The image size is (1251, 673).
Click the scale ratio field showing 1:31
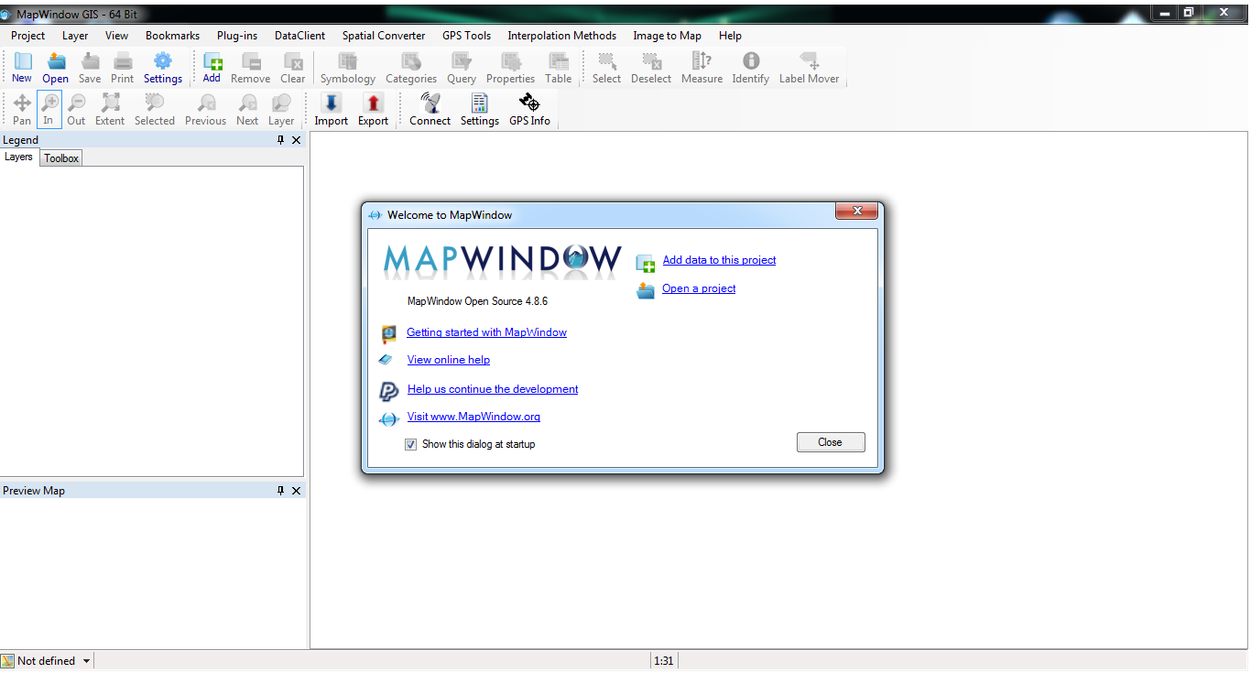(663, 660)
